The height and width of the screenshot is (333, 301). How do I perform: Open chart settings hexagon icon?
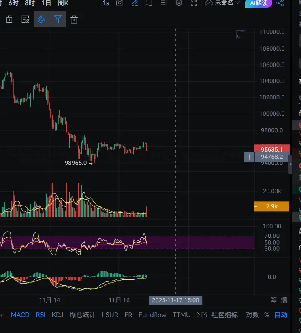(179, 3)
